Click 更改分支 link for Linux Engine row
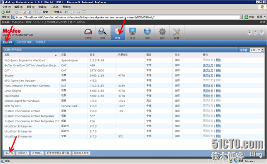Image resolution: width=267 pixels, height=164 pixels. [208, 90]
